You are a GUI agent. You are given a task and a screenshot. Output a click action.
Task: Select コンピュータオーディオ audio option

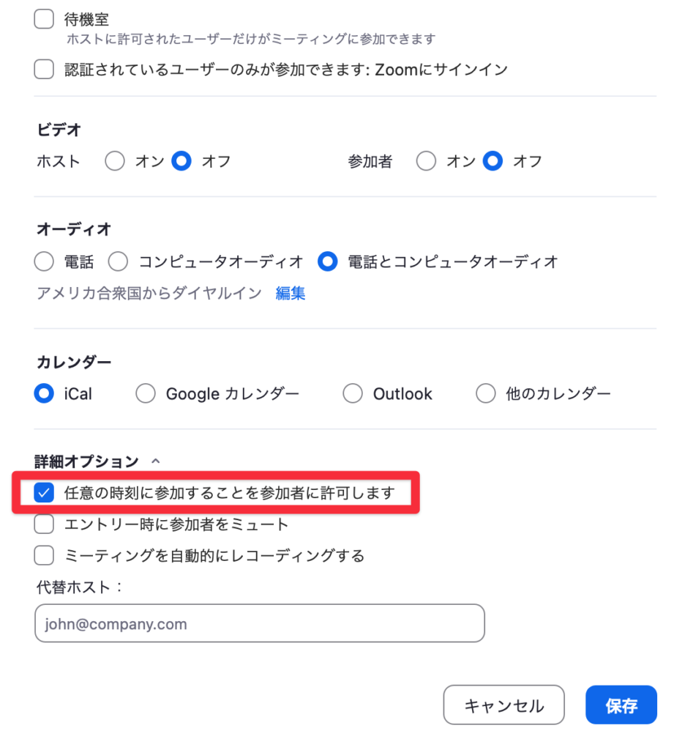coord(119,261)
